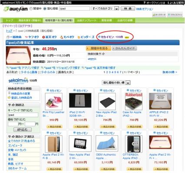Select the 落札相場 radio button
The height and width of the screenshot is (173, 185).
click(45, 9)
